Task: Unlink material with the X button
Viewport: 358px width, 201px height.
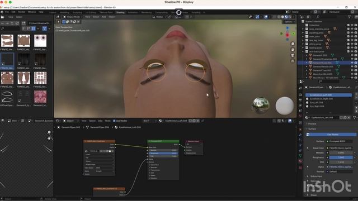Action: (349, 118)
